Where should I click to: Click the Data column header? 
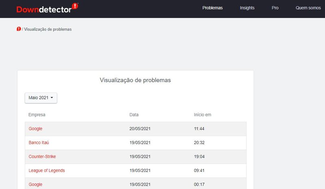134,115
